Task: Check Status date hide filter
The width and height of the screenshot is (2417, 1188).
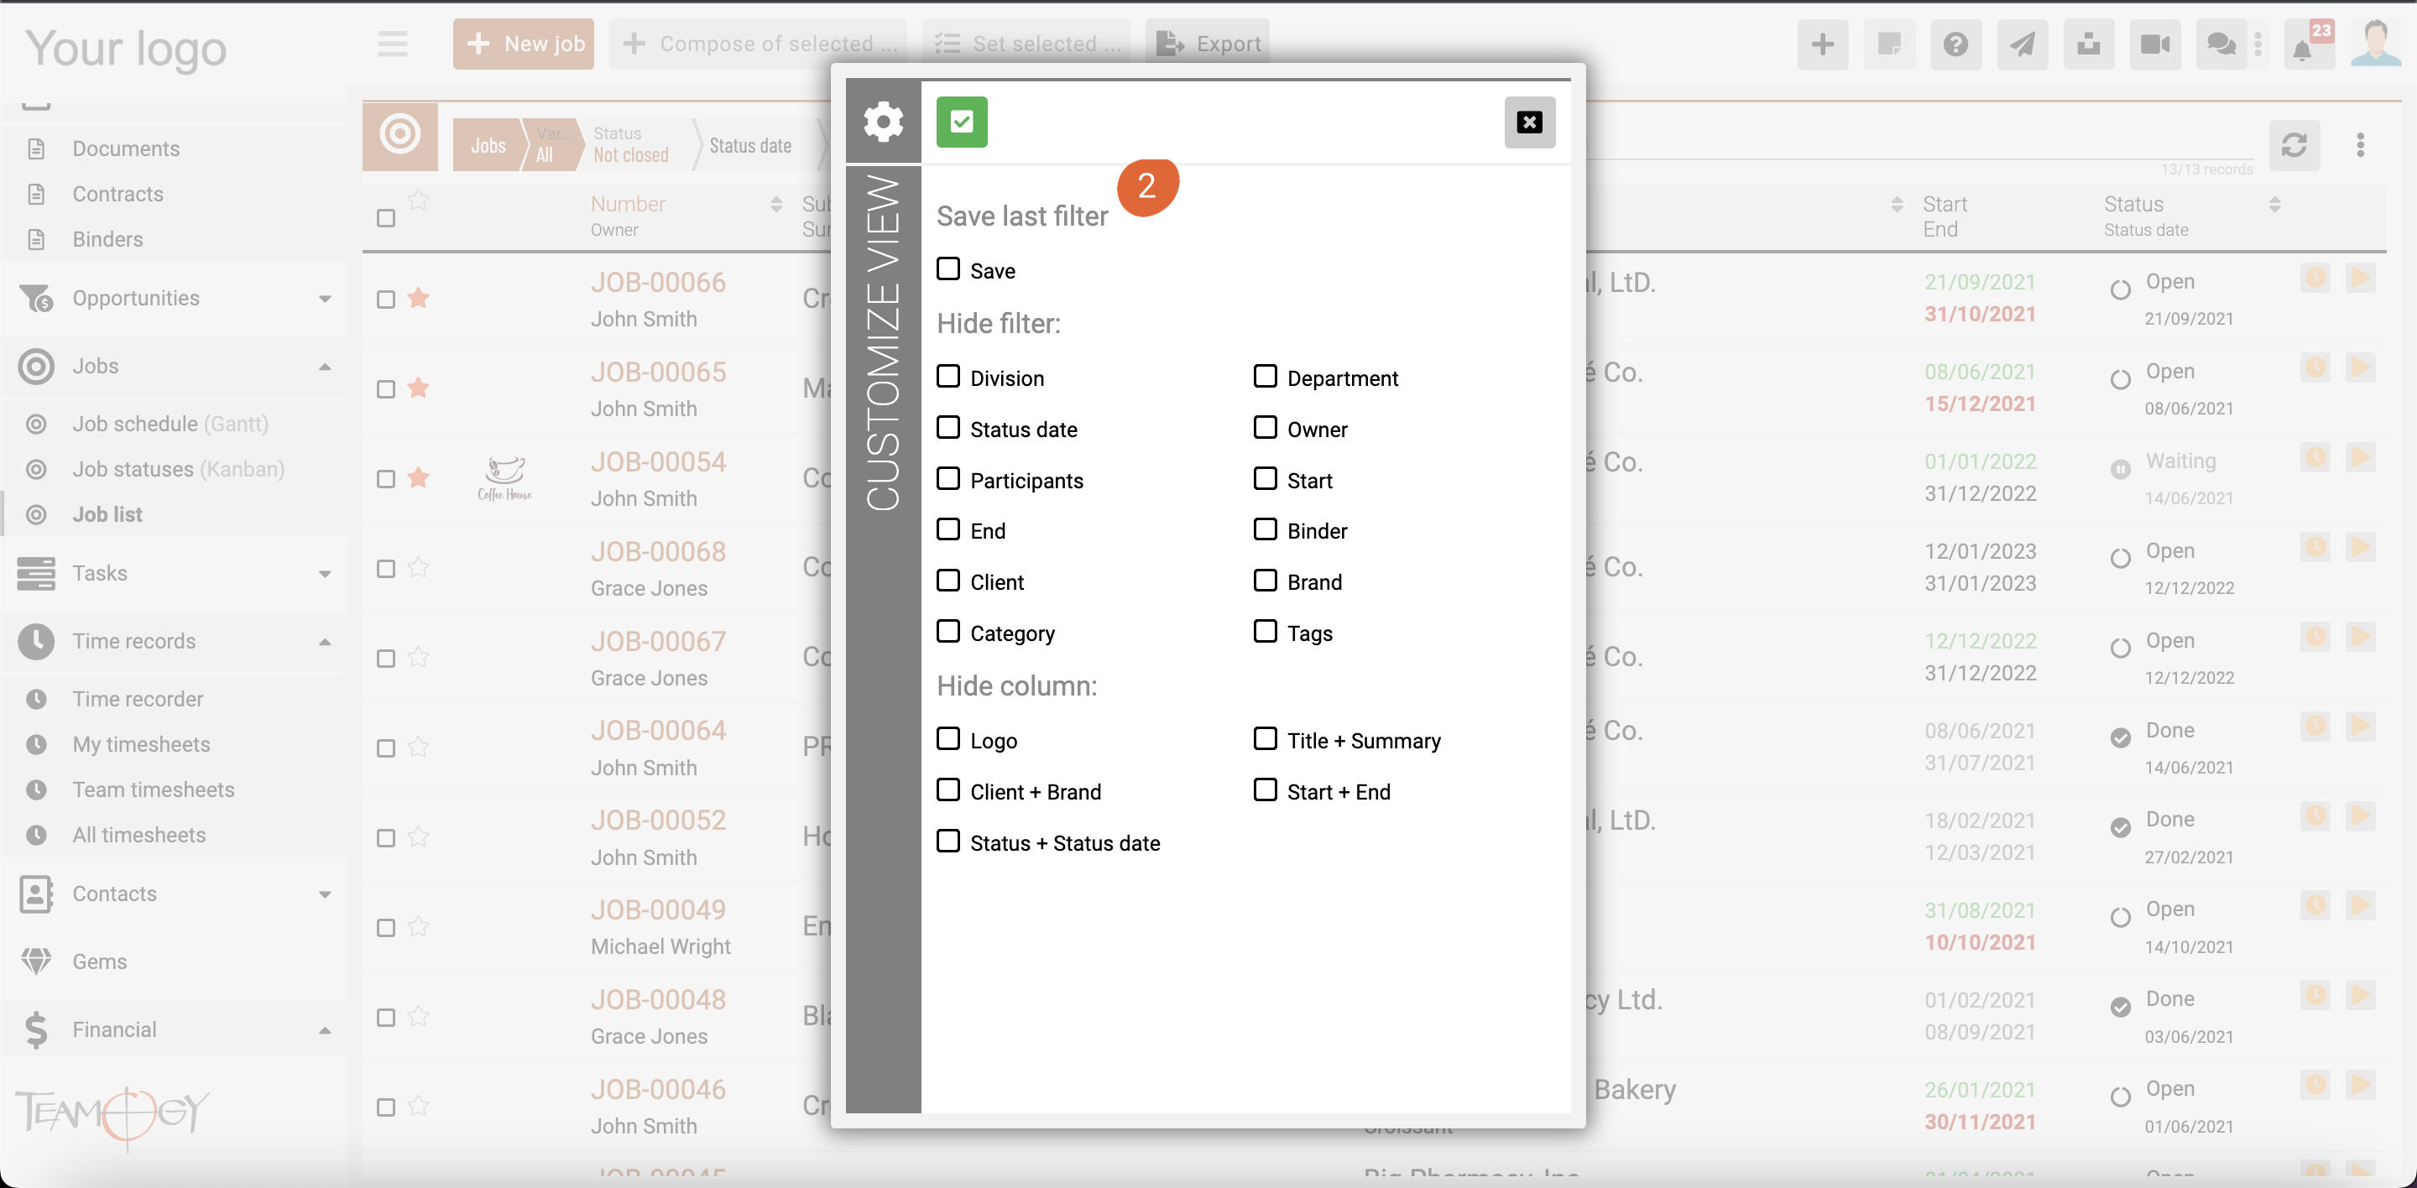Action: pos(948,428)
